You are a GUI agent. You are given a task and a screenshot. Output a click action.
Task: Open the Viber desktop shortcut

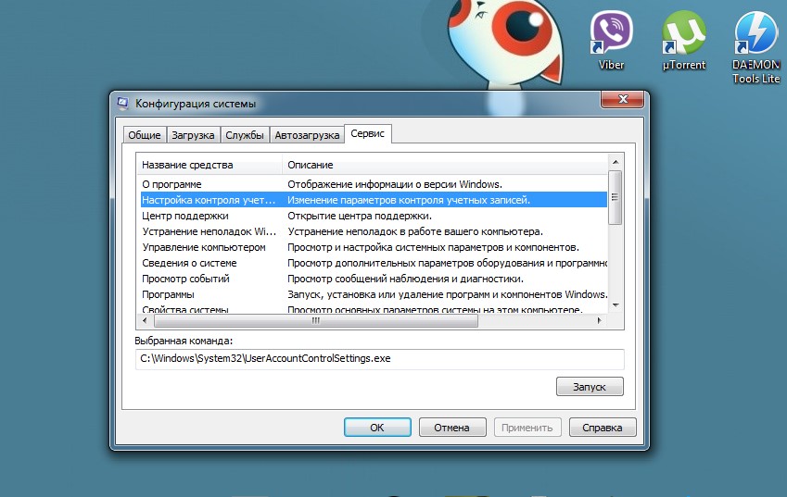pos(611,40)
